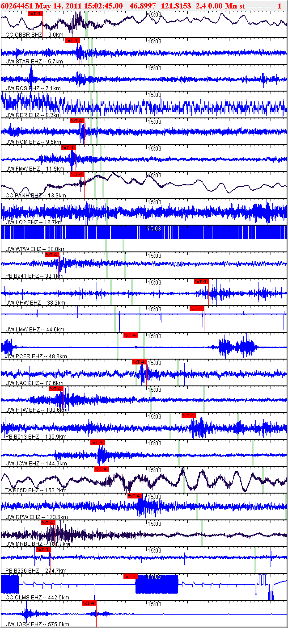Click the red pick flag on UW RCM trace
The width and height of the screenshot is (288, 628).
point(77,121)
